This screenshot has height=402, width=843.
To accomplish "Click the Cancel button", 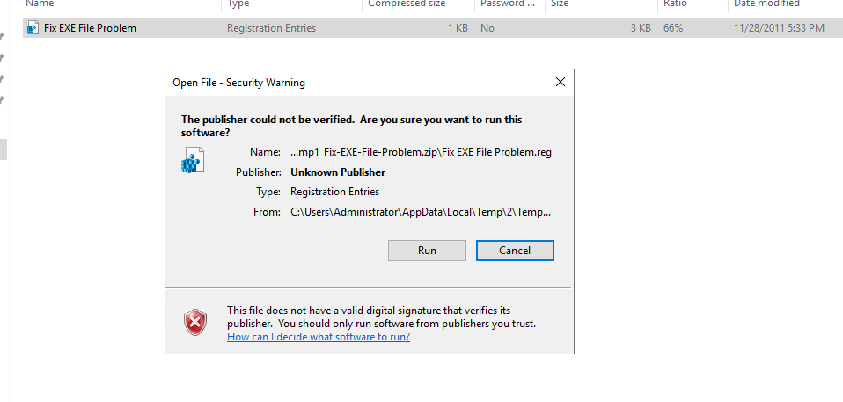I will (x=515, y=251).
